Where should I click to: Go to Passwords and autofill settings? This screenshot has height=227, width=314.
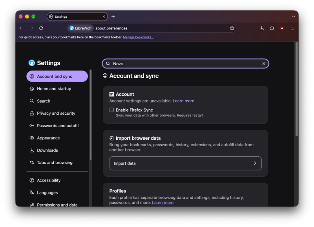57,126
